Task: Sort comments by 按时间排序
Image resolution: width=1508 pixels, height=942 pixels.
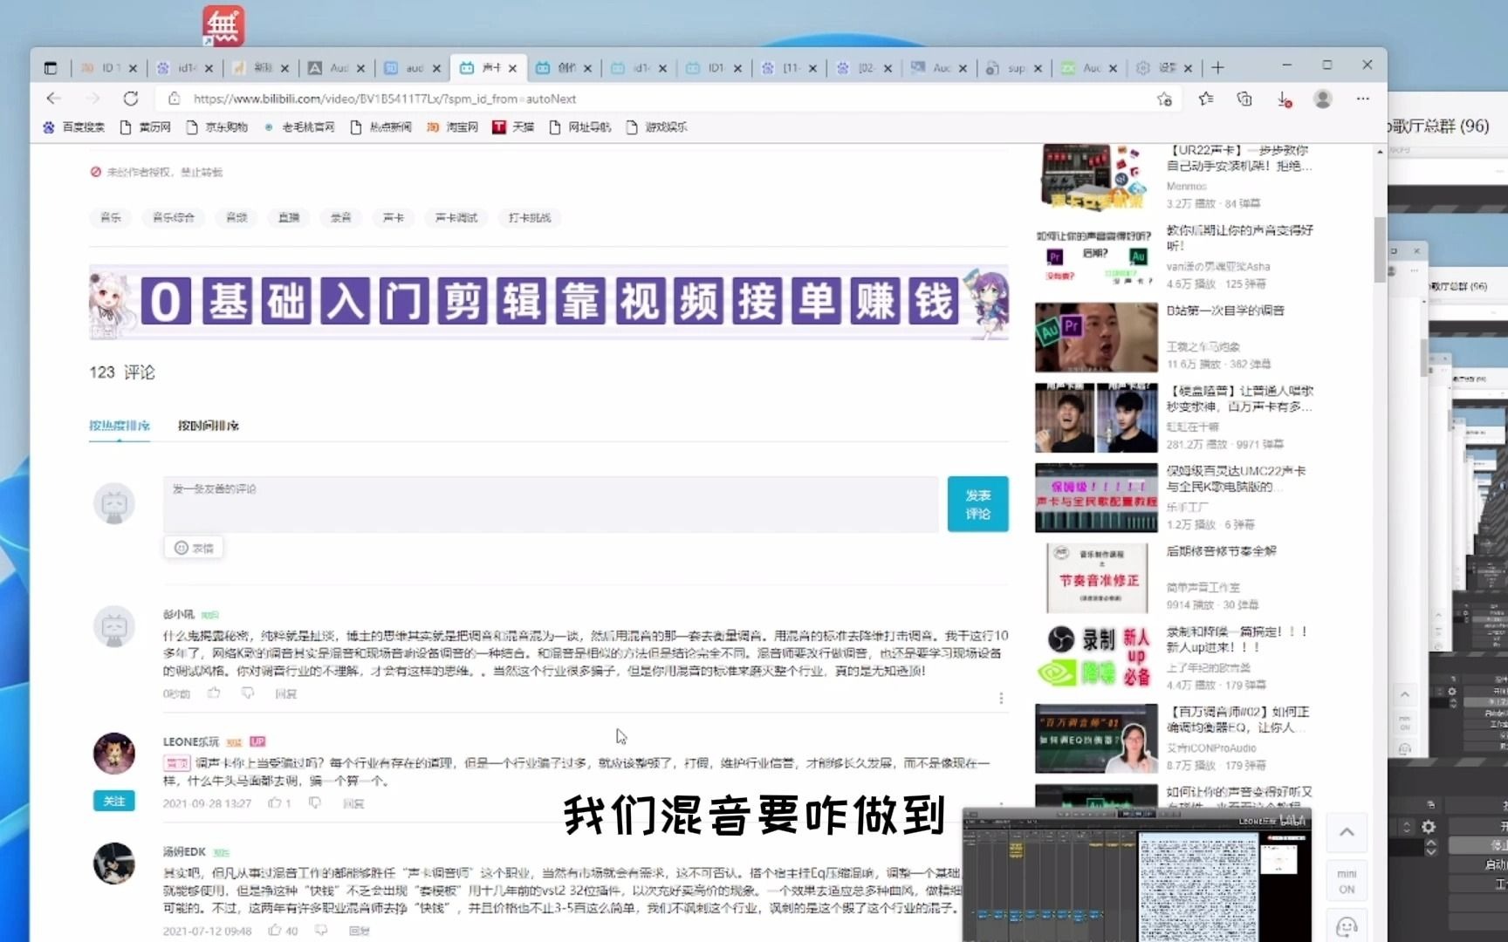Action: point(209,426)
